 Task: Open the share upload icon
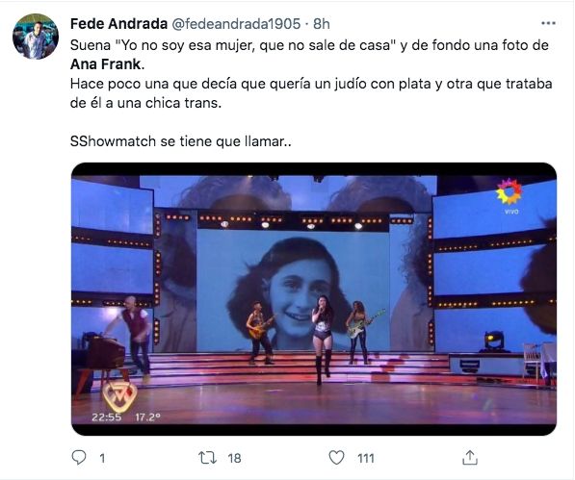470,458
